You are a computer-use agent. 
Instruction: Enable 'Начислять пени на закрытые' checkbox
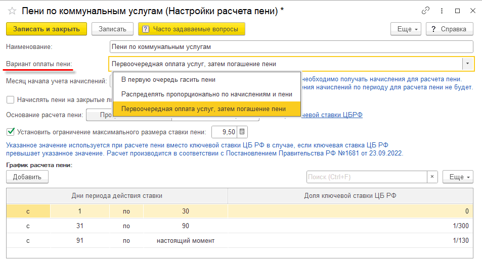pyautogui.click(x=10, y=99)
